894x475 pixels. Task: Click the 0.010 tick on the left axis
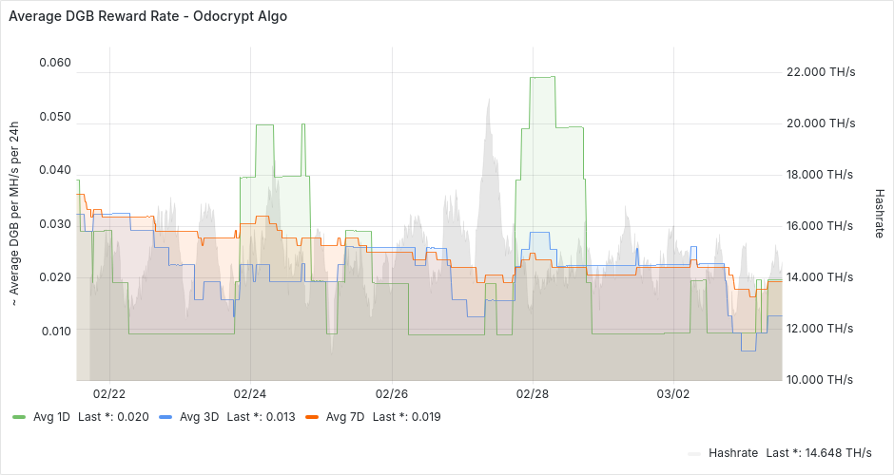pyautogui.click(x=54, y=331)
